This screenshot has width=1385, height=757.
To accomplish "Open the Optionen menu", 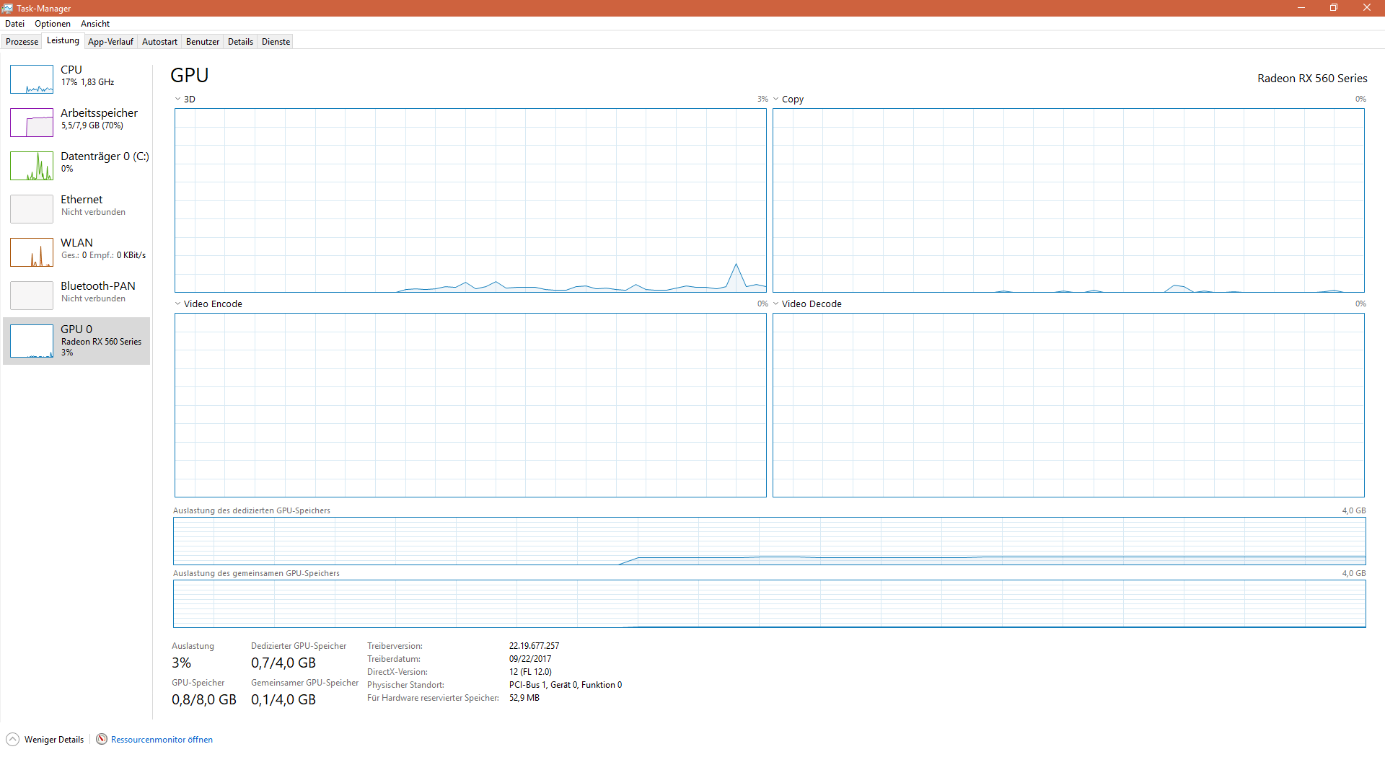I will point(53,24).
